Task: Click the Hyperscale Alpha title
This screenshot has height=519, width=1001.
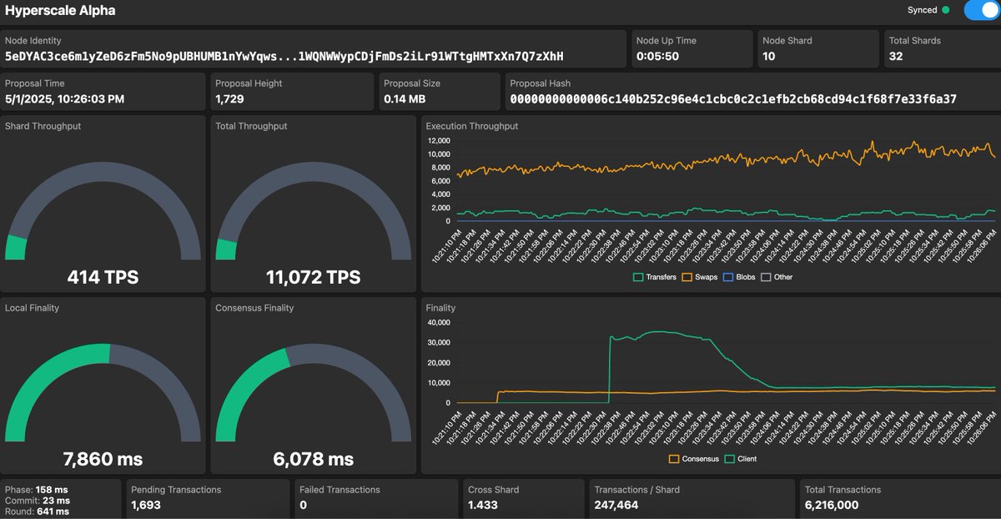Action: coord(60,11)
